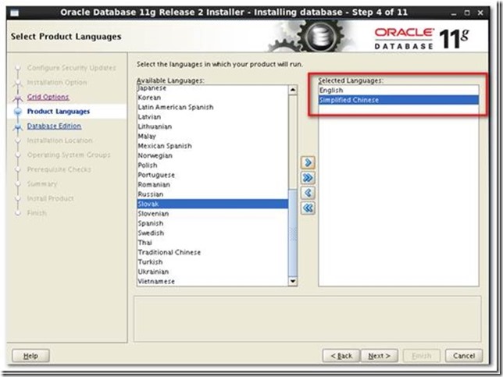
Task: Click the remove selected language arrow button
Action: [x=308, y=193]
